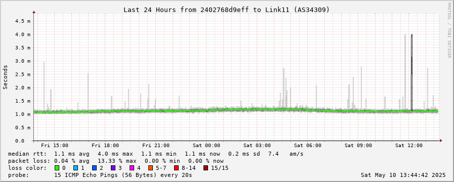Click the median rtt statistics line
This screenshot has height=182, width=454.
(156, 154)
